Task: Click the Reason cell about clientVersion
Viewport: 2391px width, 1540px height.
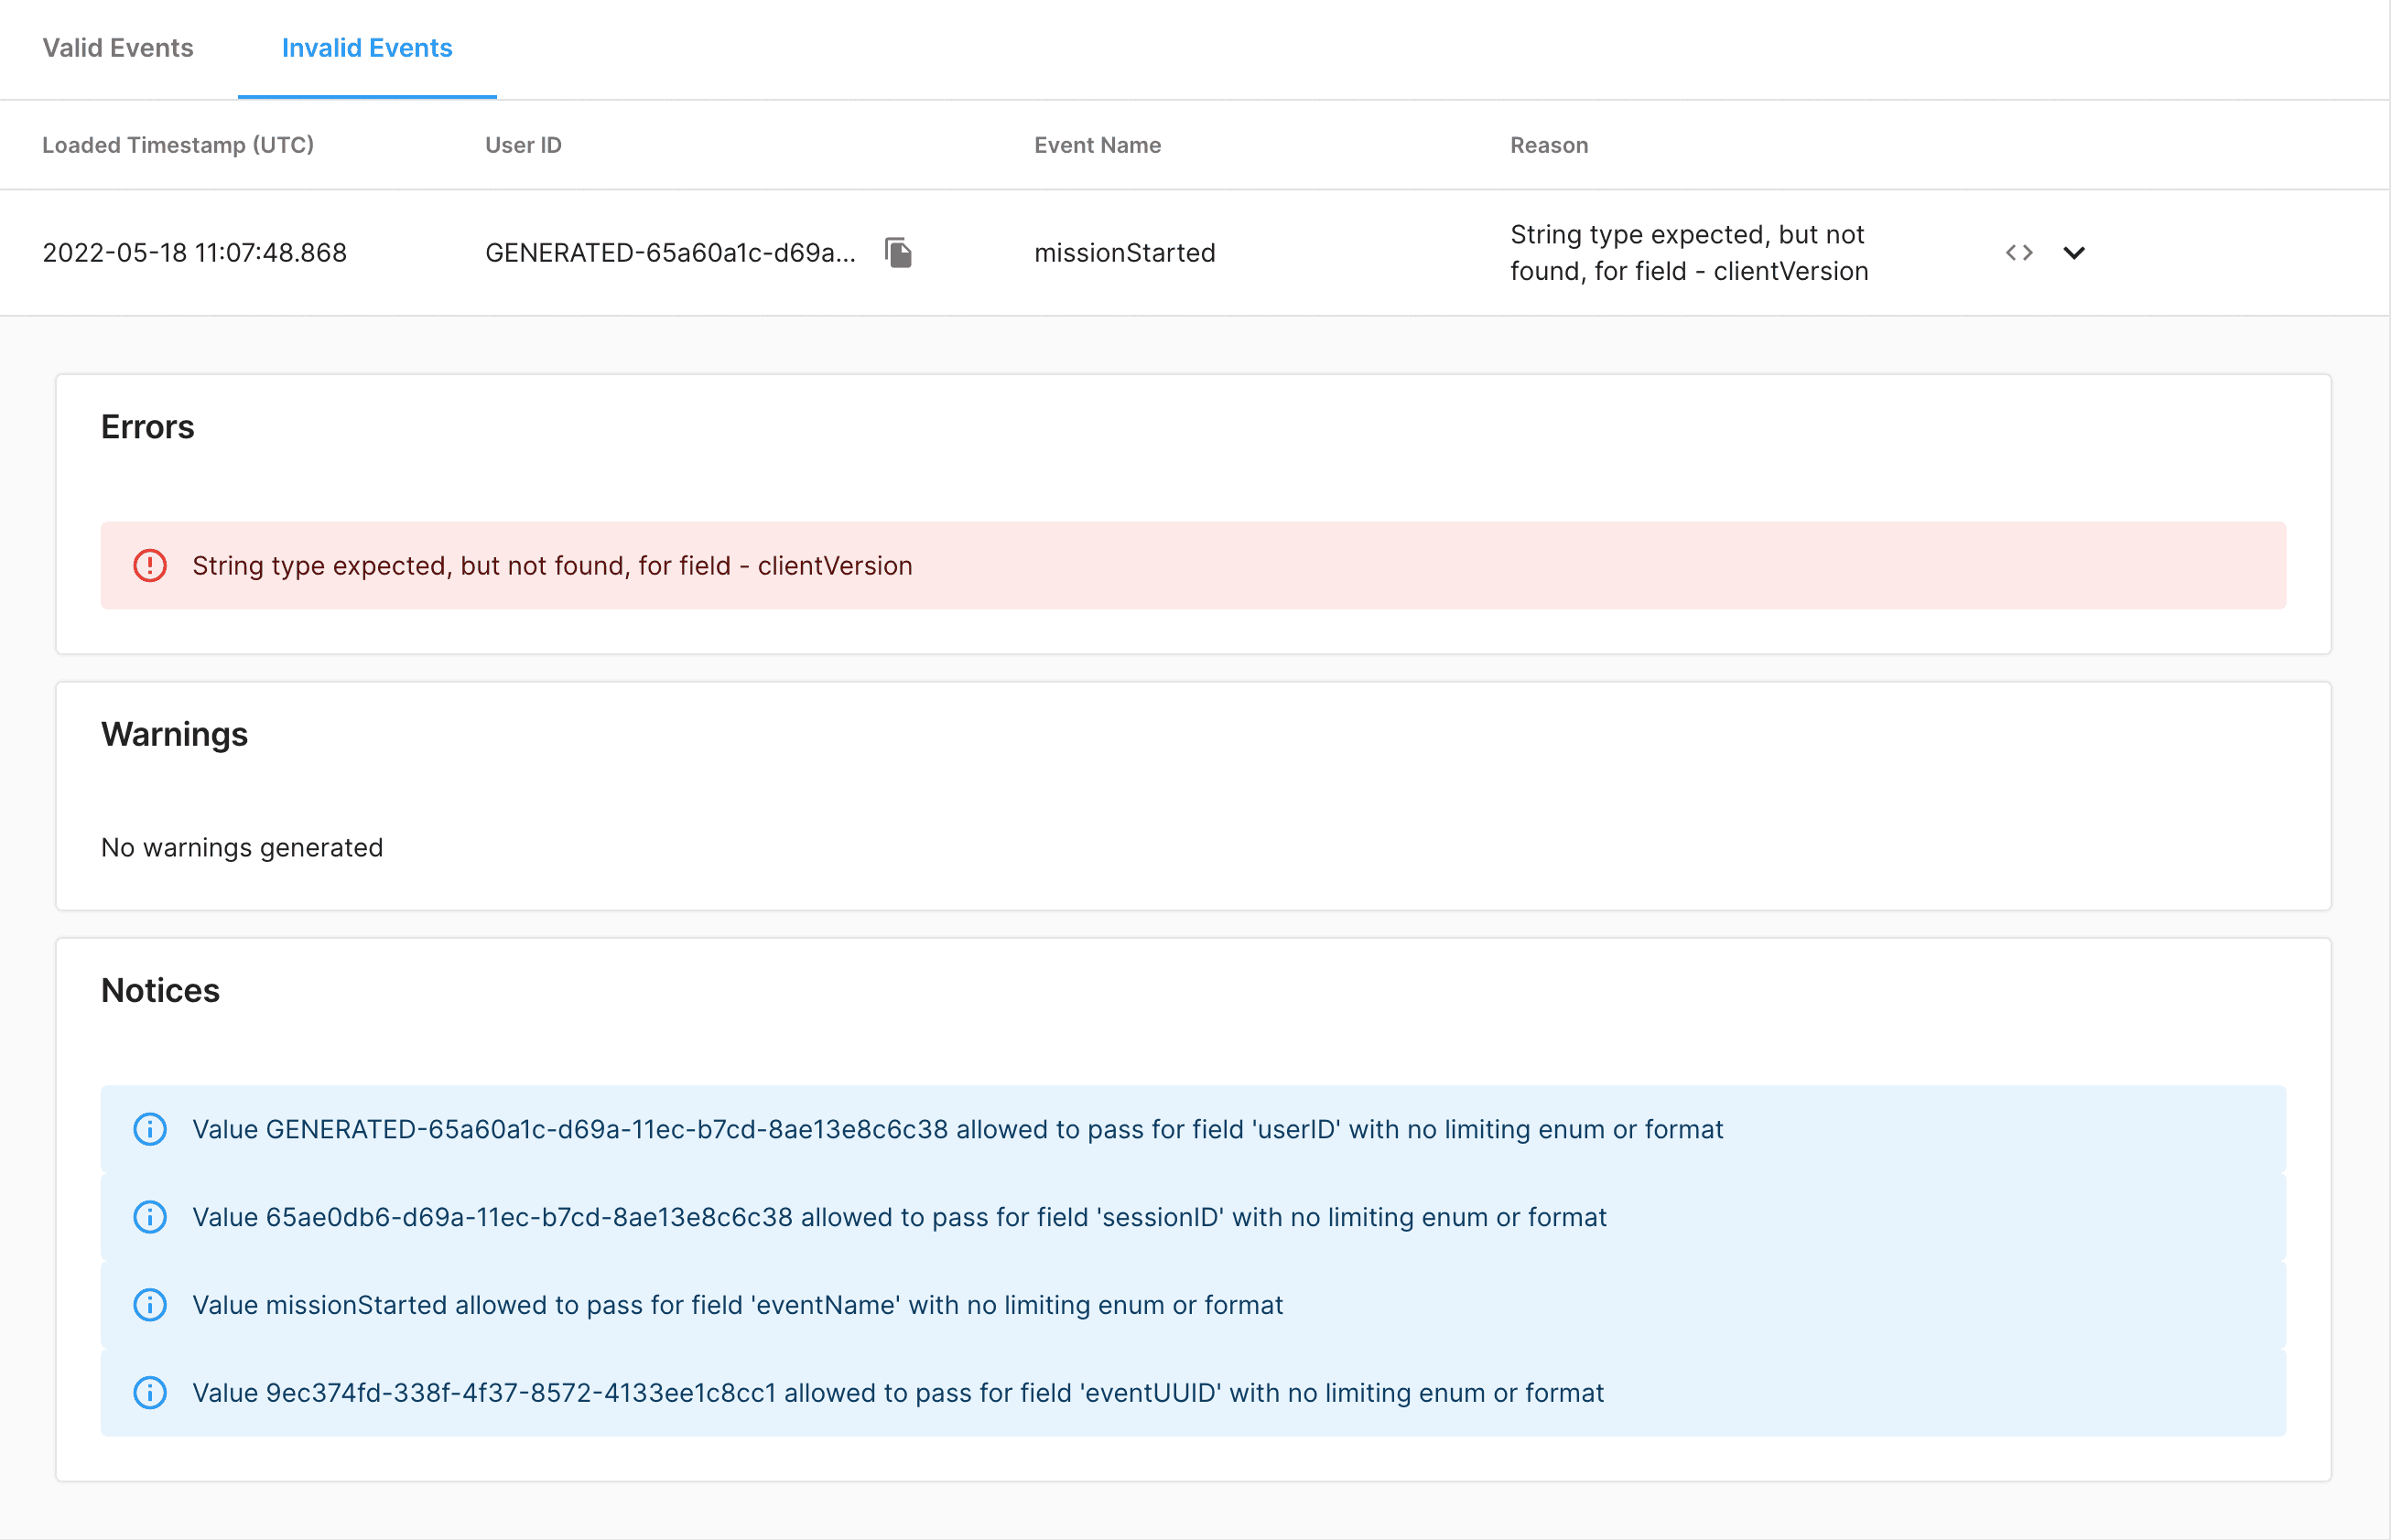Action: 1689,253
